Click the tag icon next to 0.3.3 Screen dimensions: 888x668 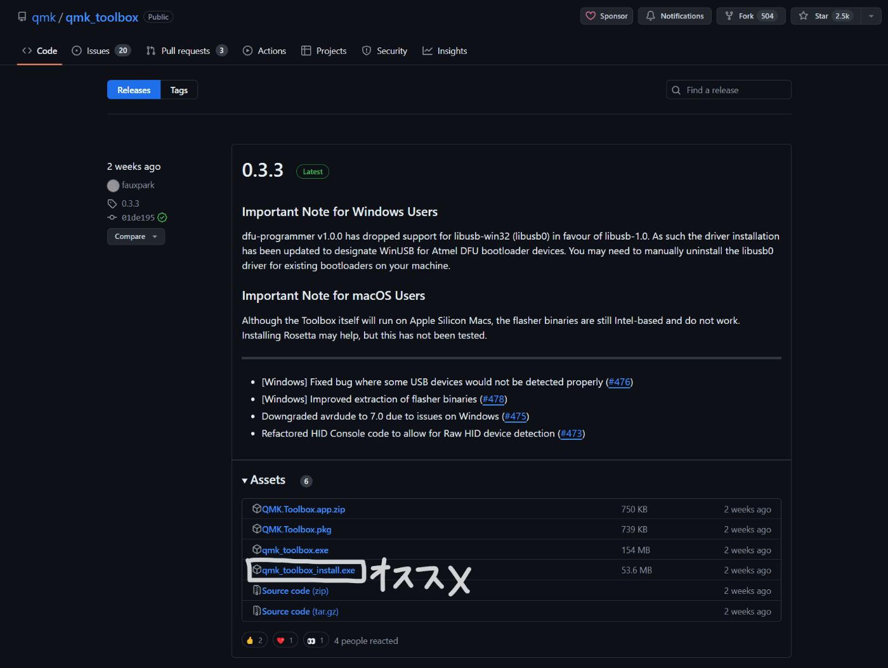(112, 203)
